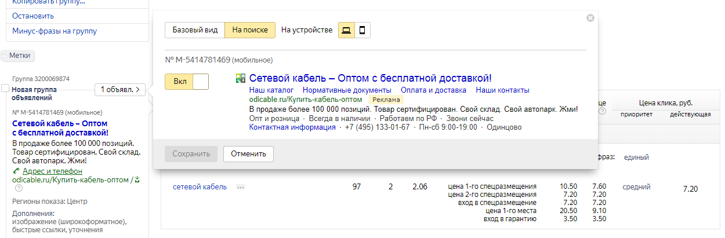This screenshot has height=238, width=725.
Task: Choose Копировать группу menu item
Action: click(49, 2)
